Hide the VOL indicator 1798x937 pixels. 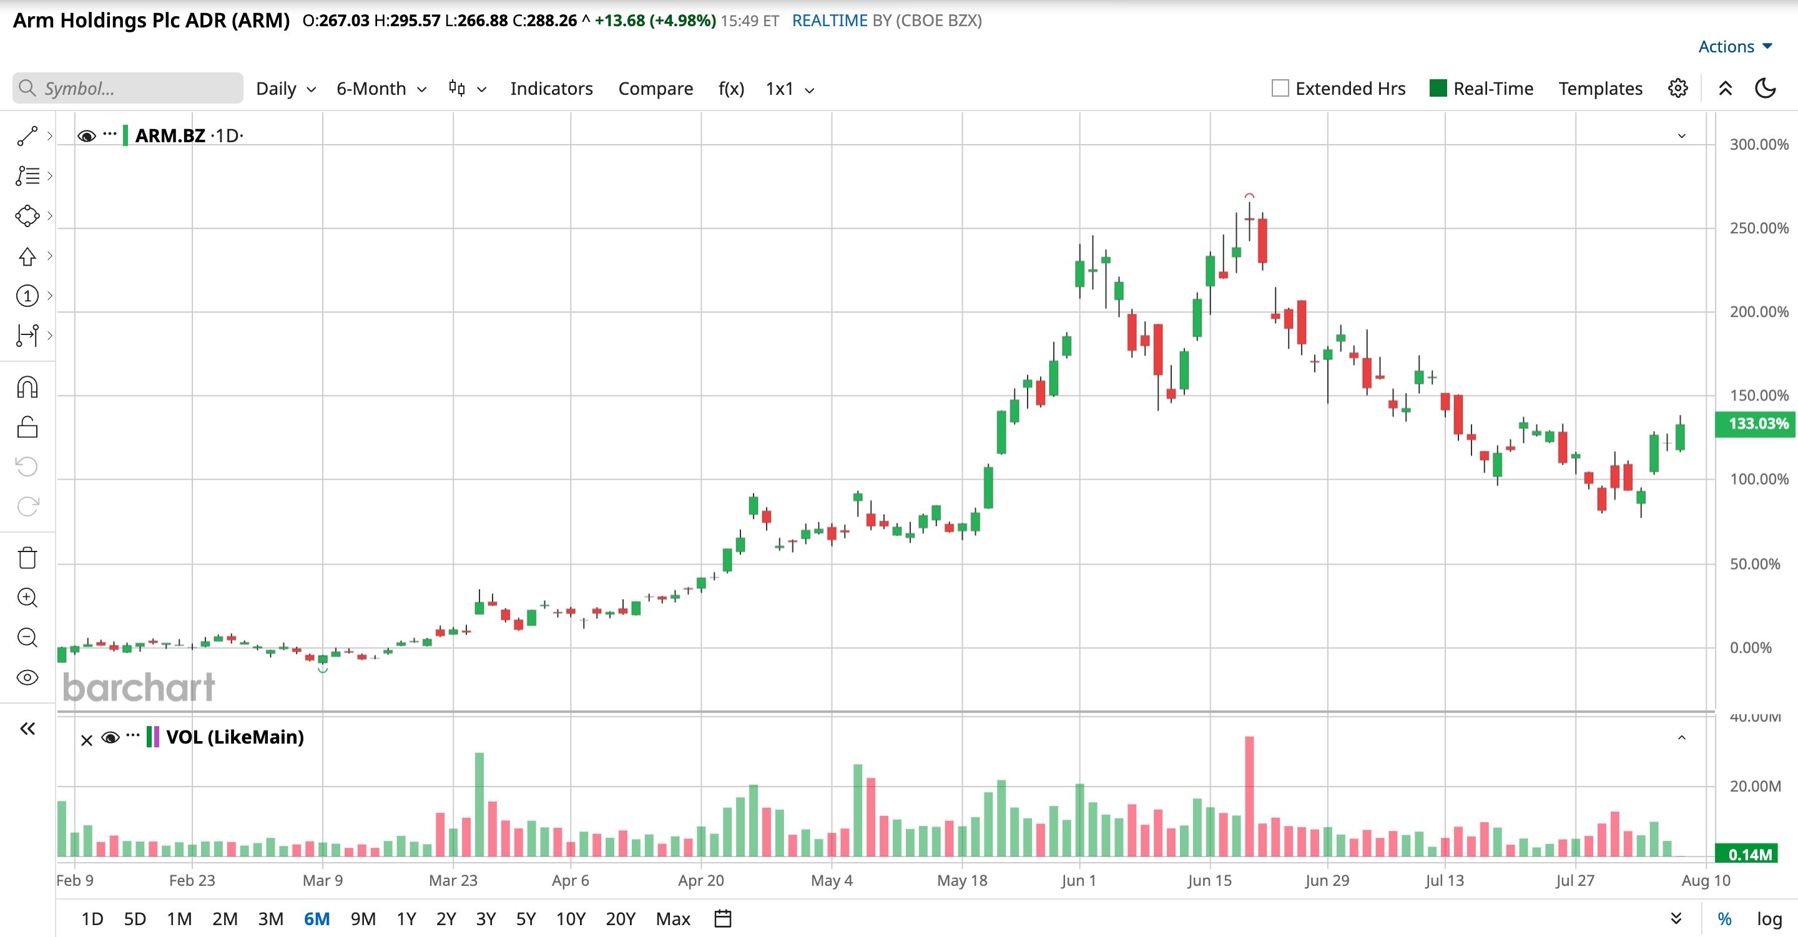coord(111,737)
